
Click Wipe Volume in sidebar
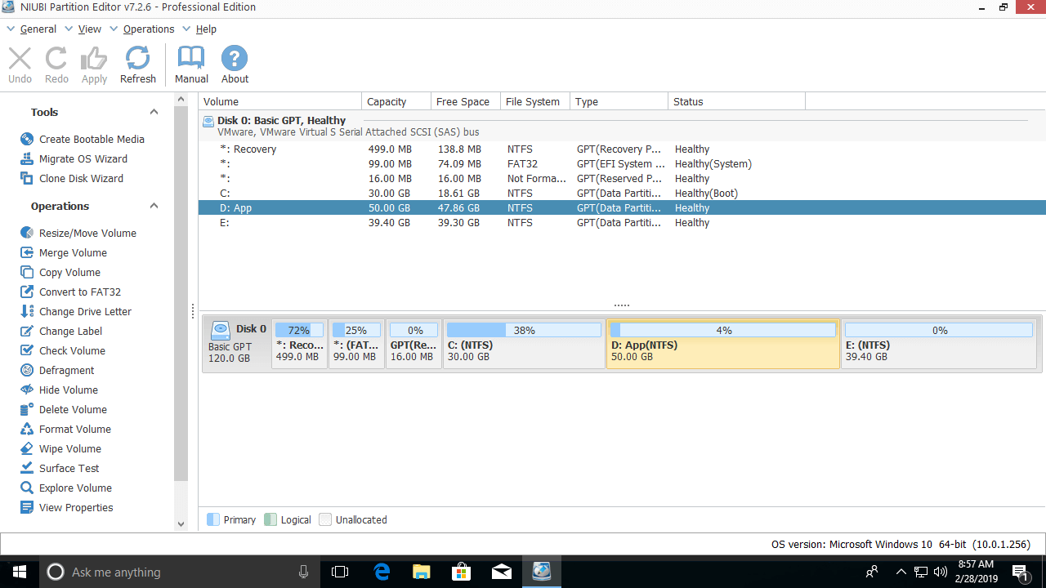pos(69,449)
